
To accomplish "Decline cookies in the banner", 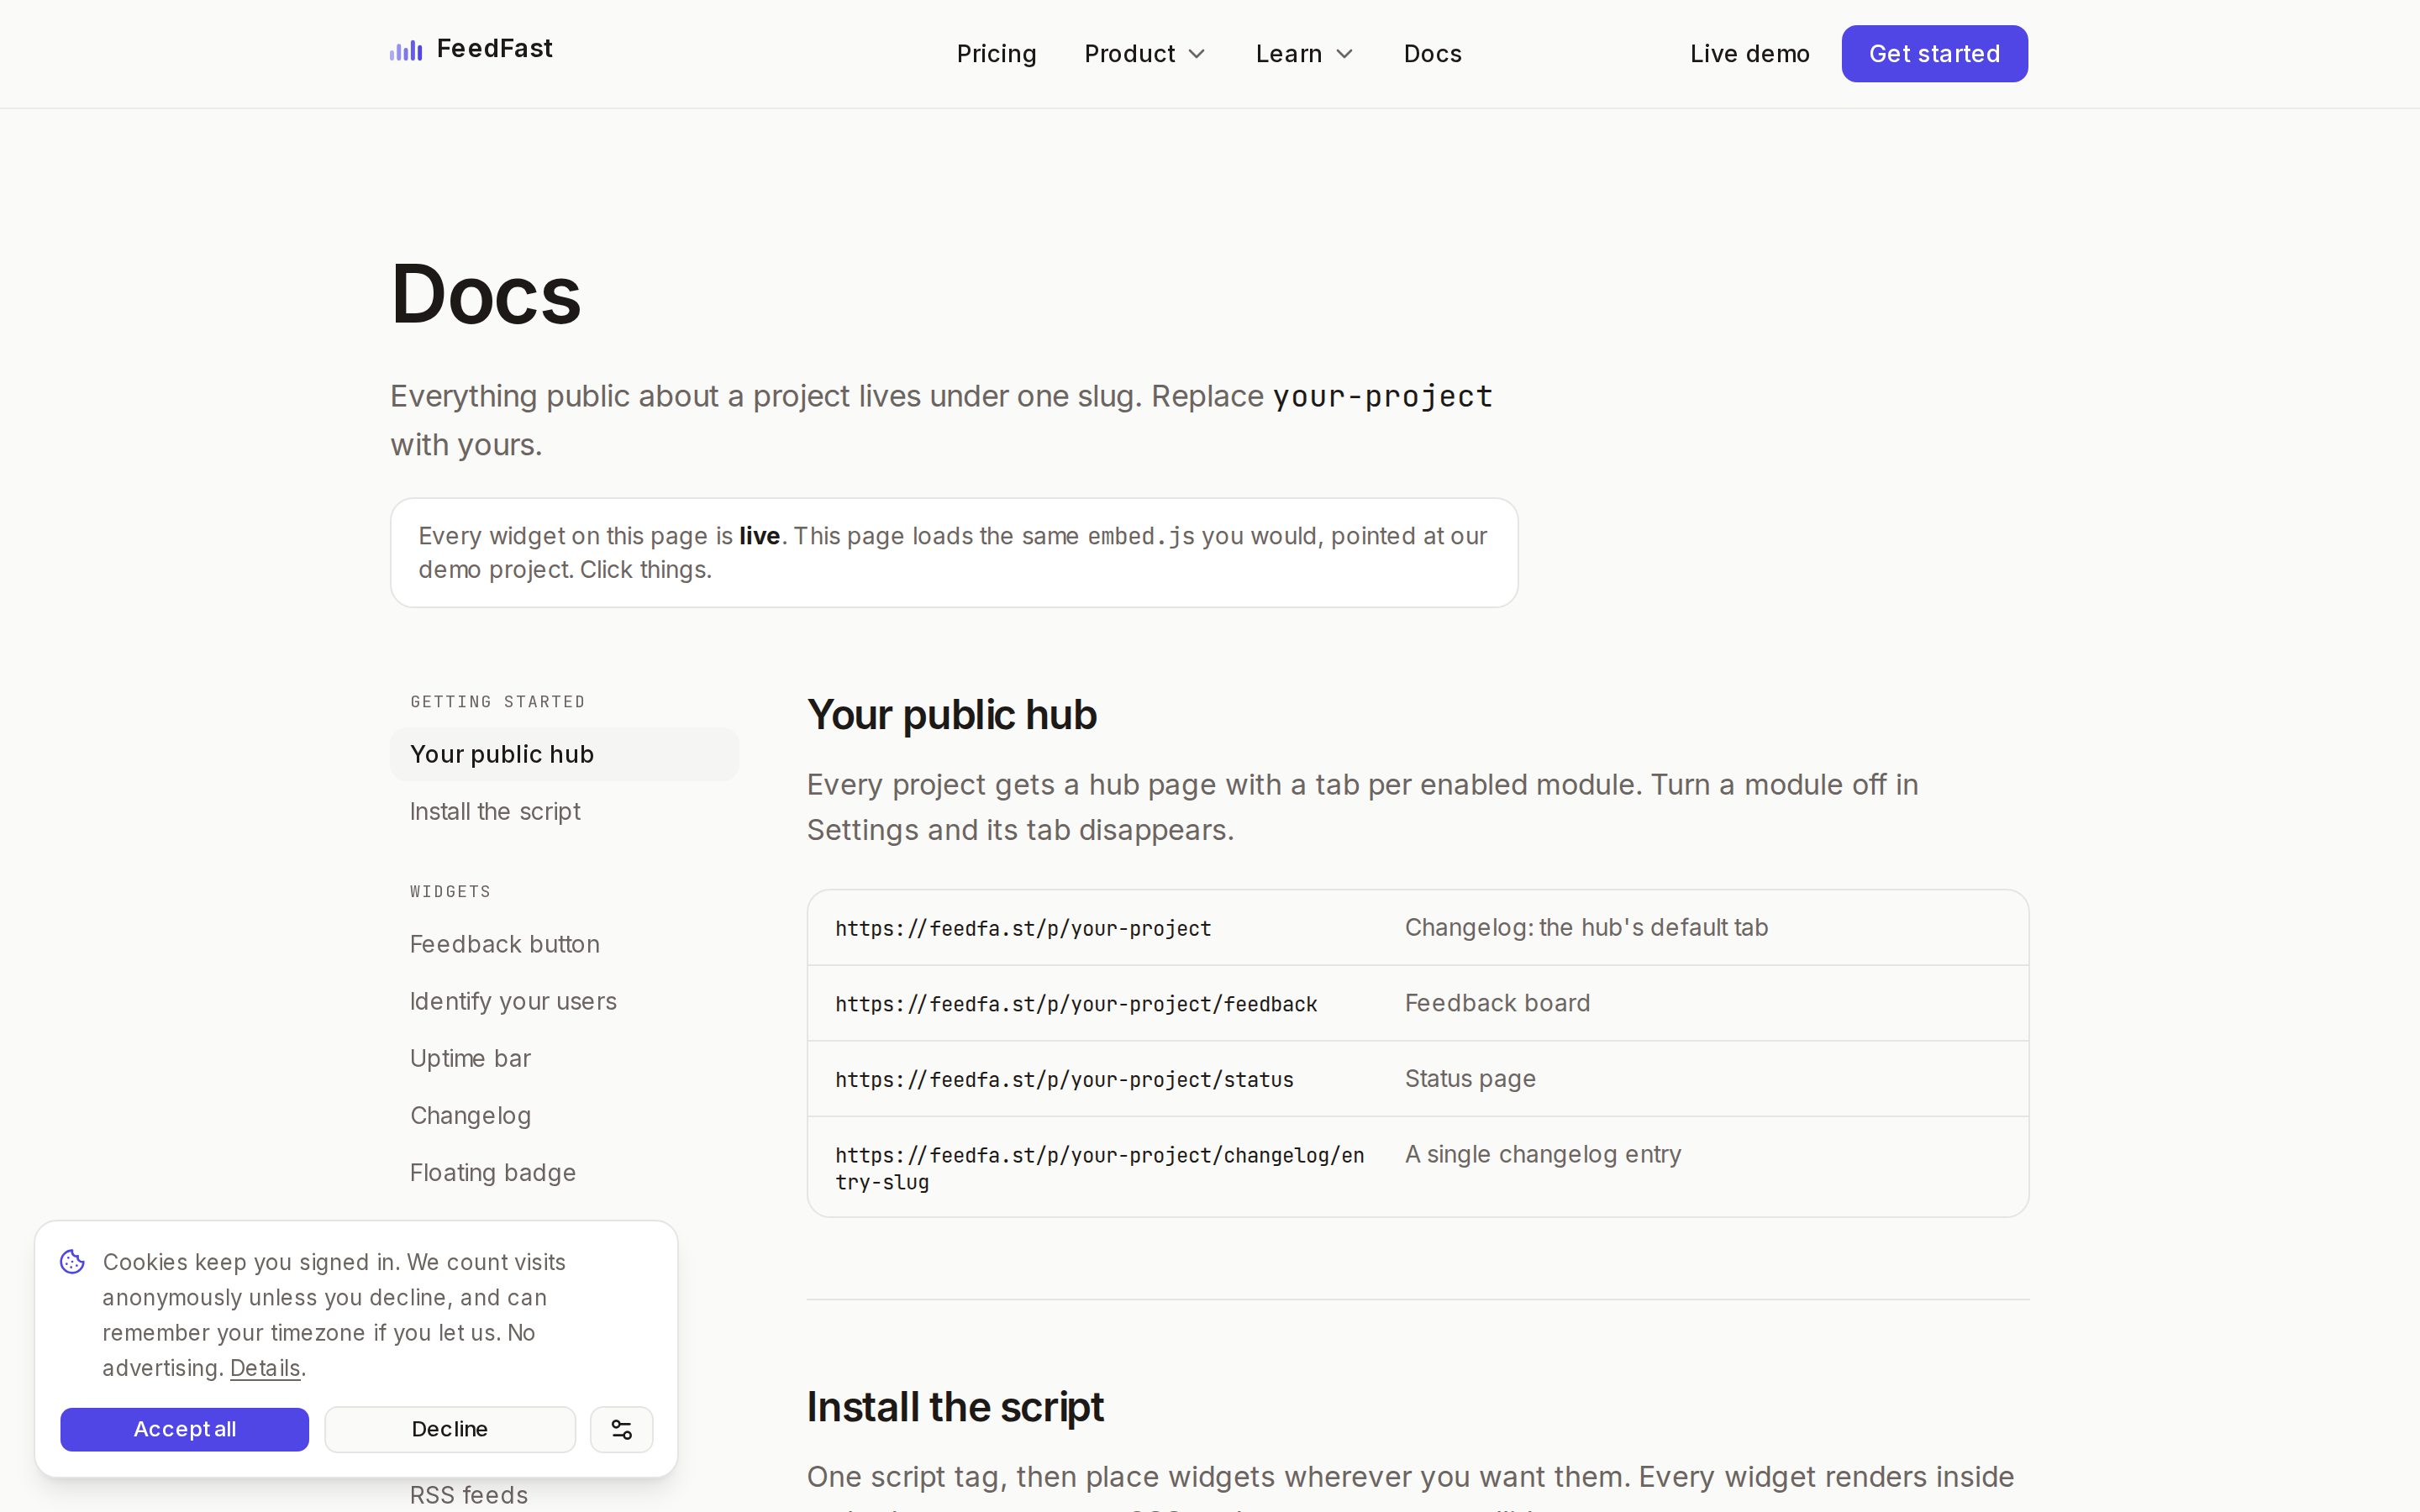I will (x=450, y=1429).
